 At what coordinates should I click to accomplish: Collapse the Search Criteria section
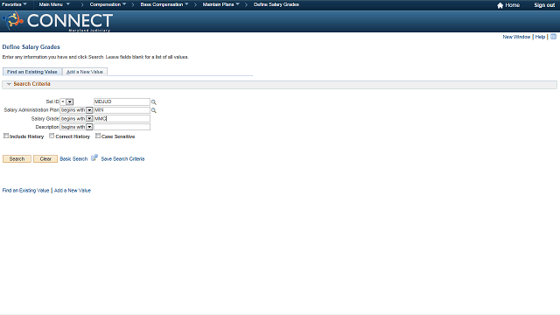(9, 84)
